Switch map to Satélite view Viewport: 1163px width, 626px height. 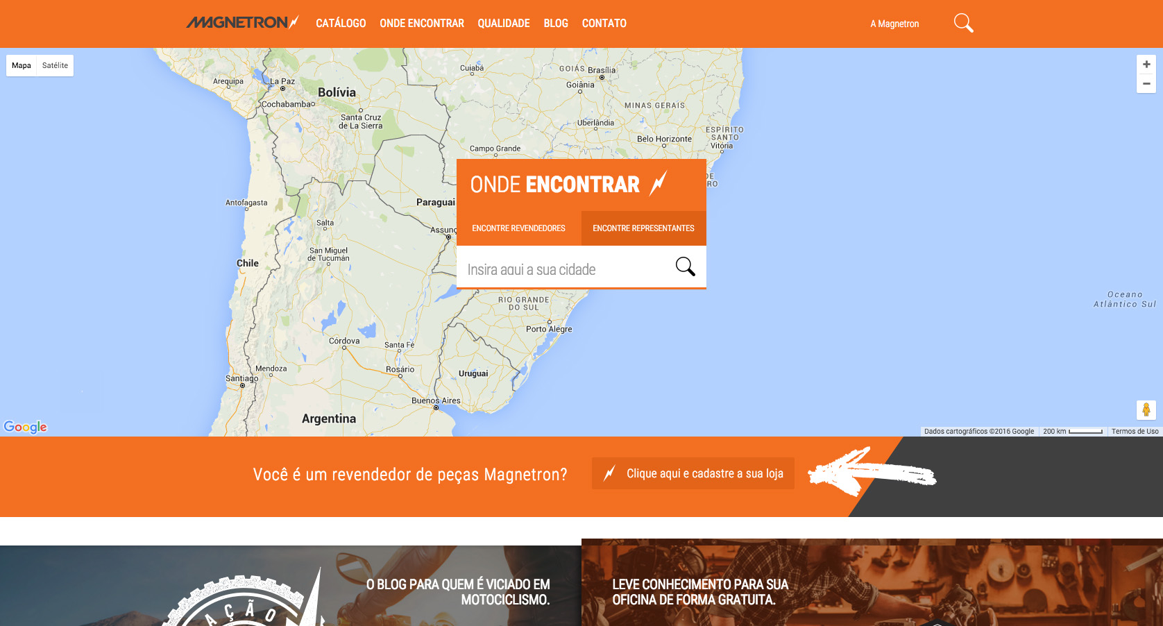[x=55, y=66]
